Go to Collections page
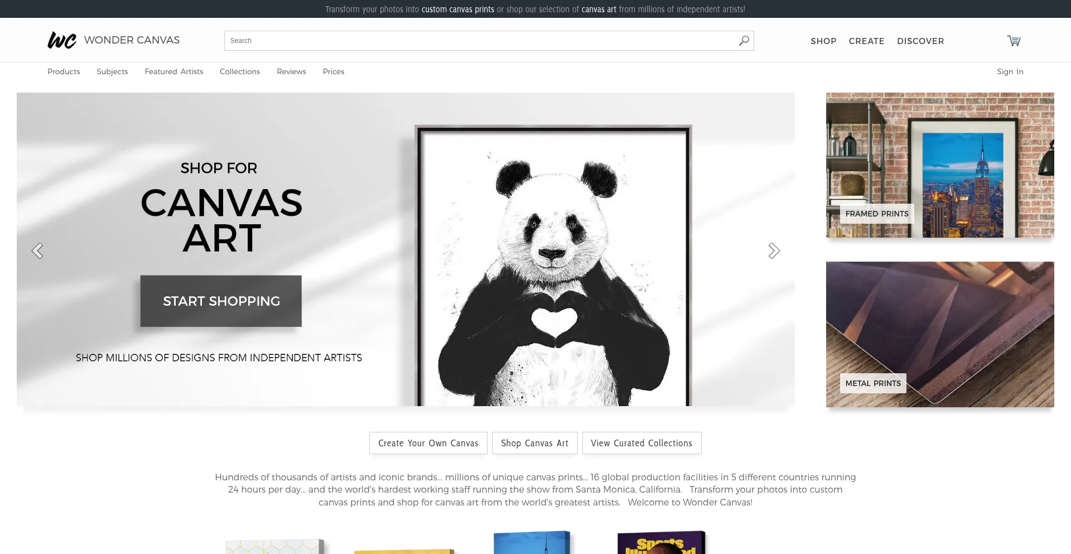Image resolution: width=1071 pixels, height=554 pixels. [x=240, y=71]
